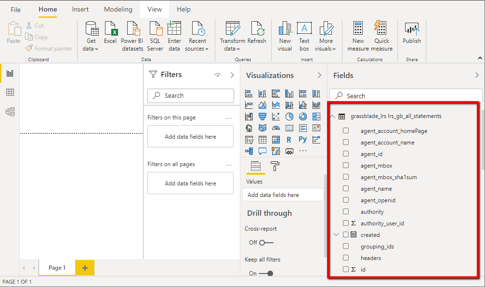Add a filled map visual
The height and width of the screenshot is (287, 485).
(x=262, y=128)
